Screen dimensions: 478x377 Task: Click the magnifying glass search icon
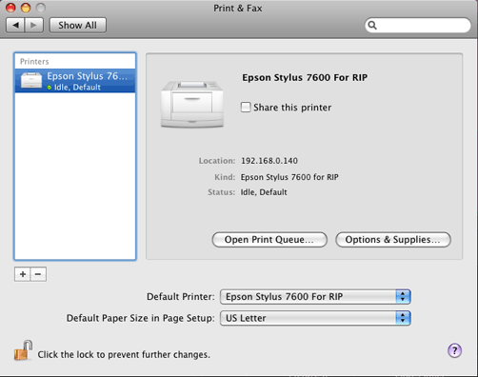(372, 25)
